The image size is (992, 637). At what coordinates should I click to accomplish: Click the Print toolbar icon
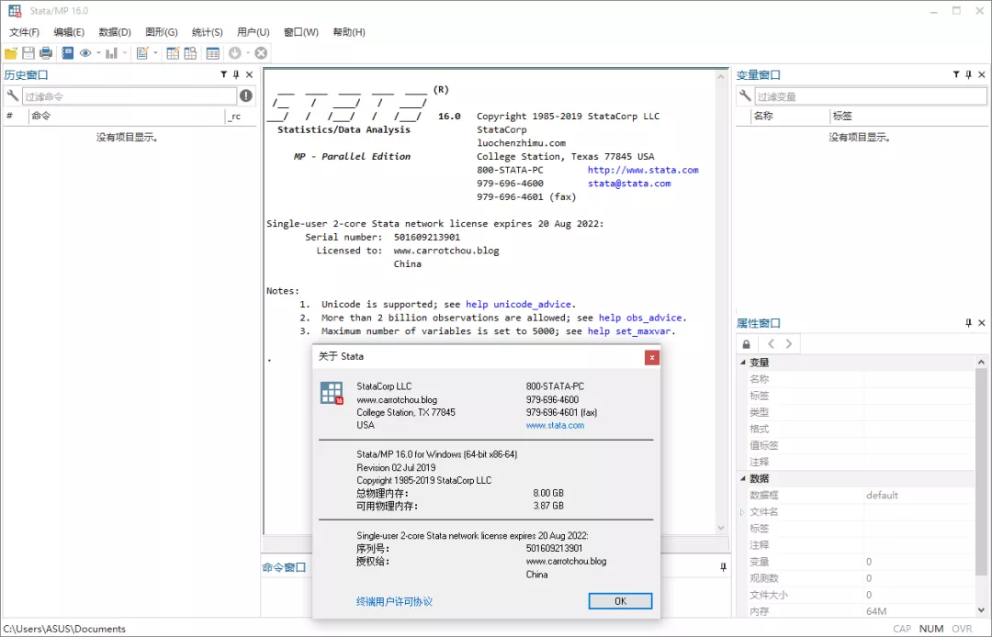(46, 54)
